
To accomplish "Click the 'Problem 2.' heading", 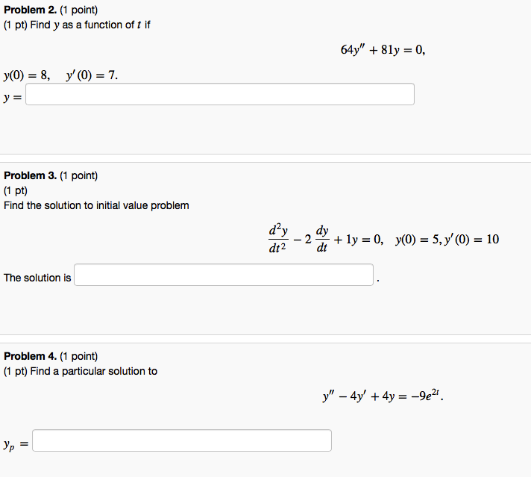I will click(x=30, y=10).
